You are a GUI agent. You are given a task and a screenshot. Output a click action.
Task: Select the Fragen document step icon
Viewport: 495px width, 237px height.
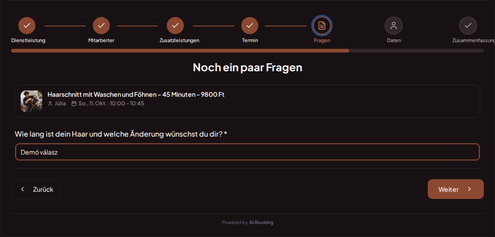tap(322, 26)
